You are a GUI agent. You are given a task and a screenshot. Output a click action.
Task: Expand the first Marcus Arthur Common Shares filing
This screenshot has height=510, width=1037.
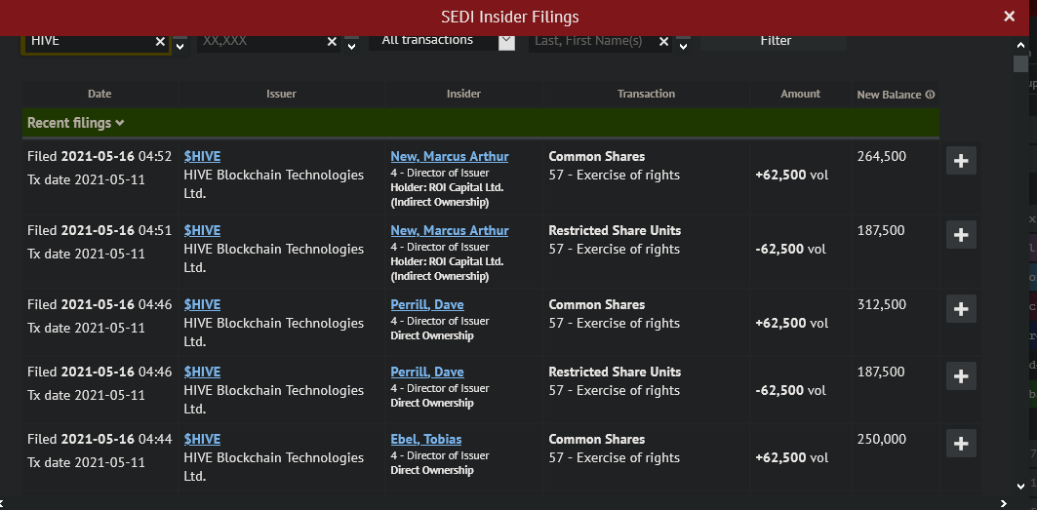click(x=961, y=161)
